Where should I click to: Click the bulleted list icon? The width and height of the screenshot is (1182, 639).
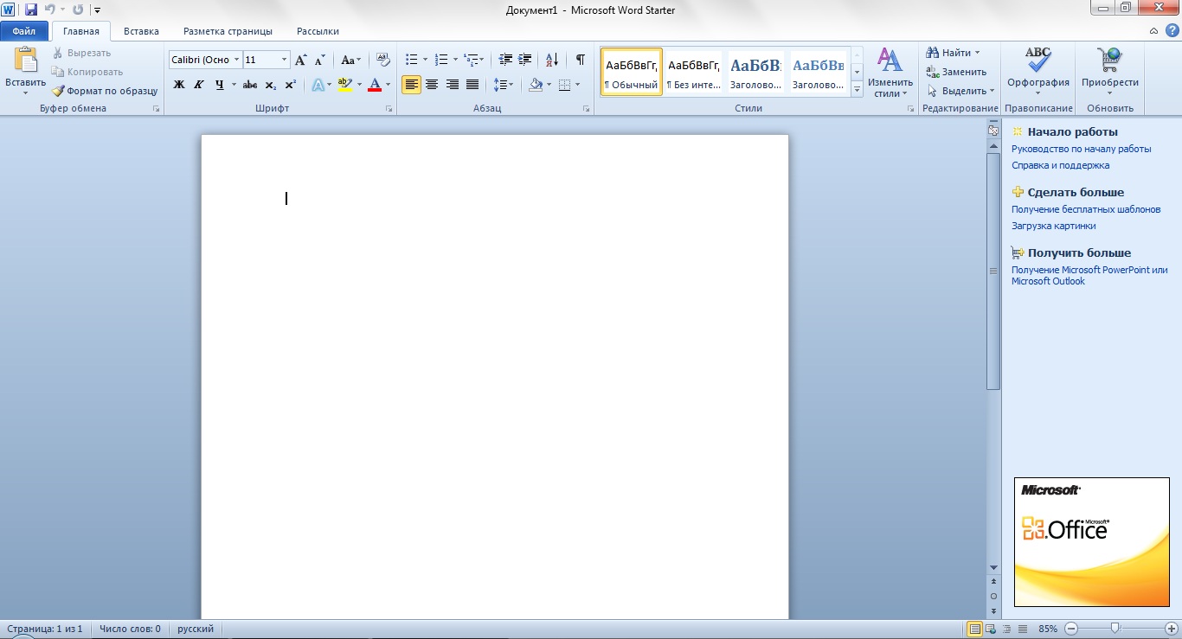point(411,60)
